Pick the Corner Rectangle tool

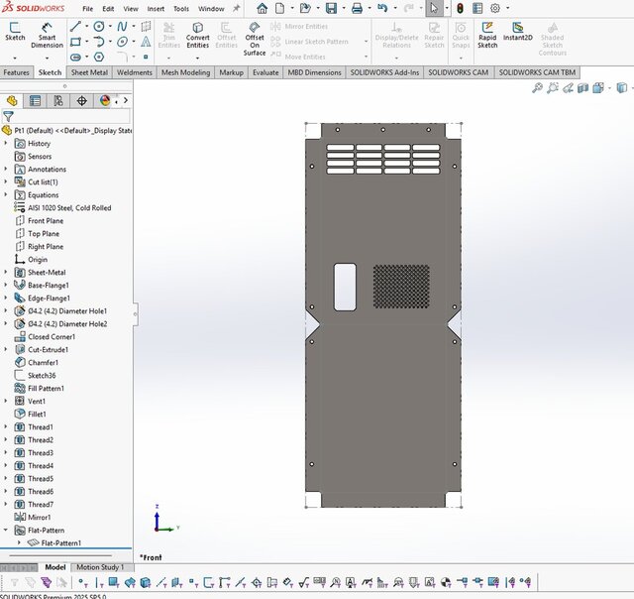coord(75,42)
